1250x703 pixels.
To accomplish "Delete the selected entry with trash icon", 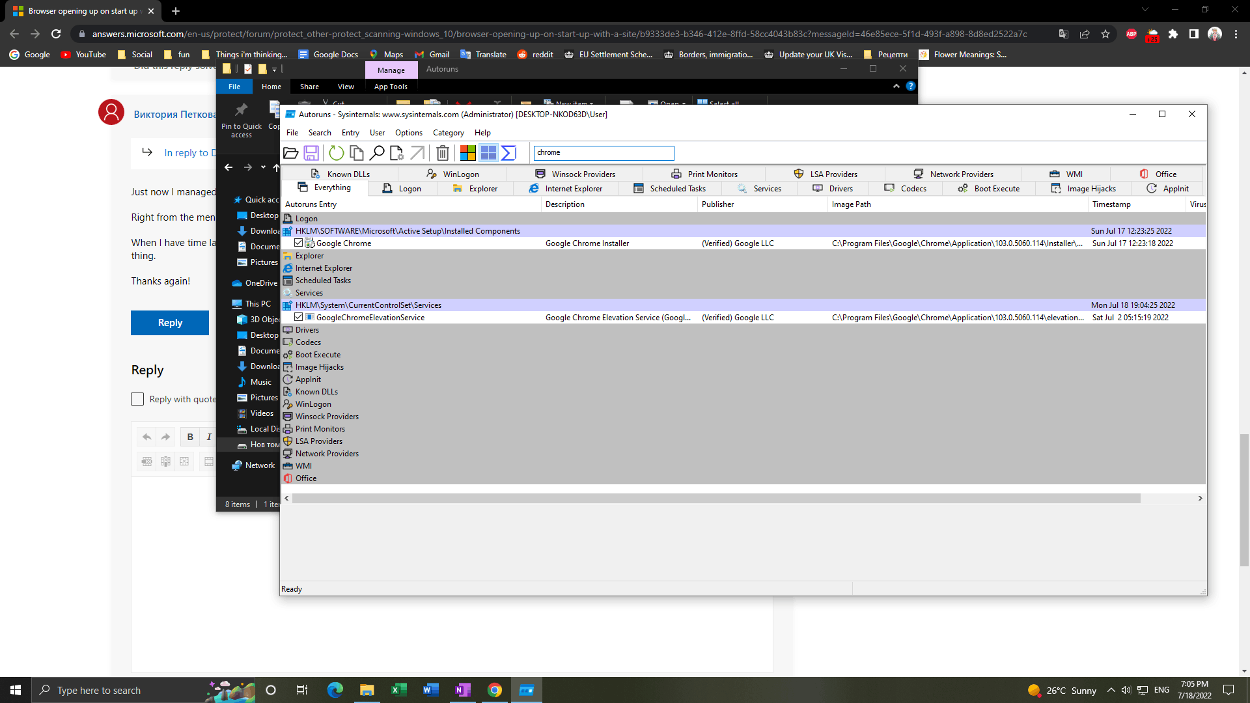I will click(x=443, y=153).
